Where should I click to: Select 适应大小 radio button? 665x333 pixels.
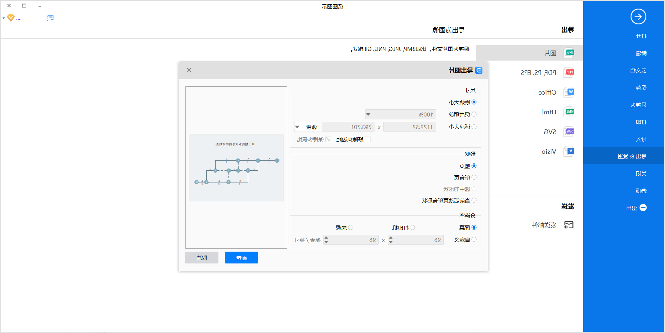pyautogui.click(x=474, y=127)
